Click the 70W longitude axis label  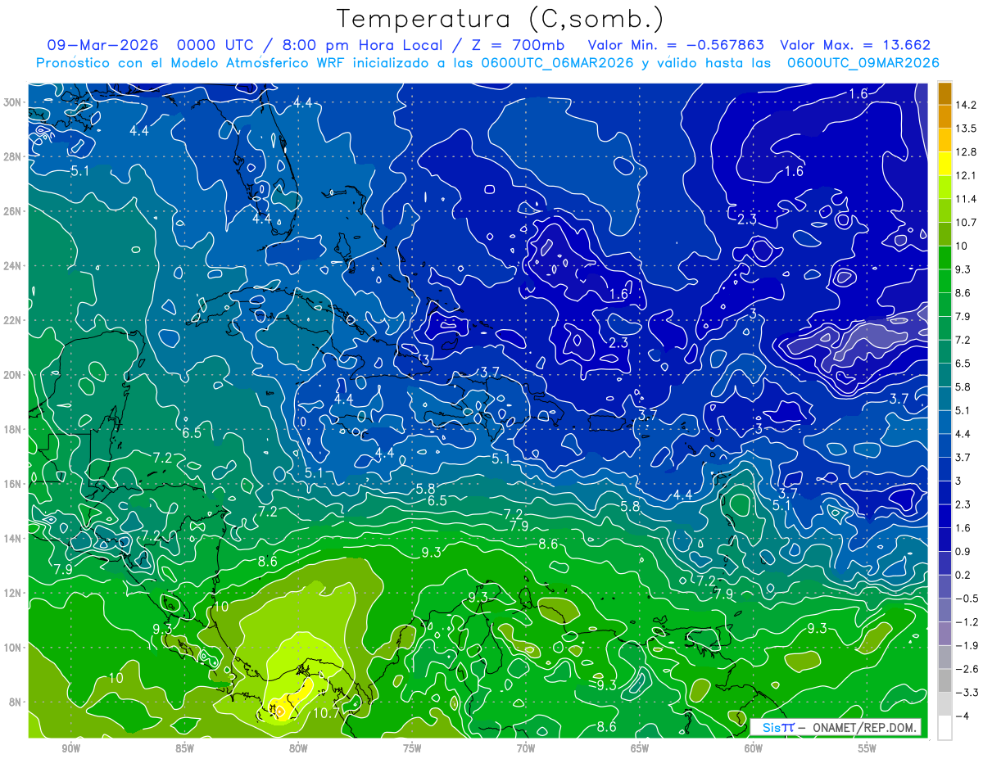pyautogui.click(x=526, y=748)
